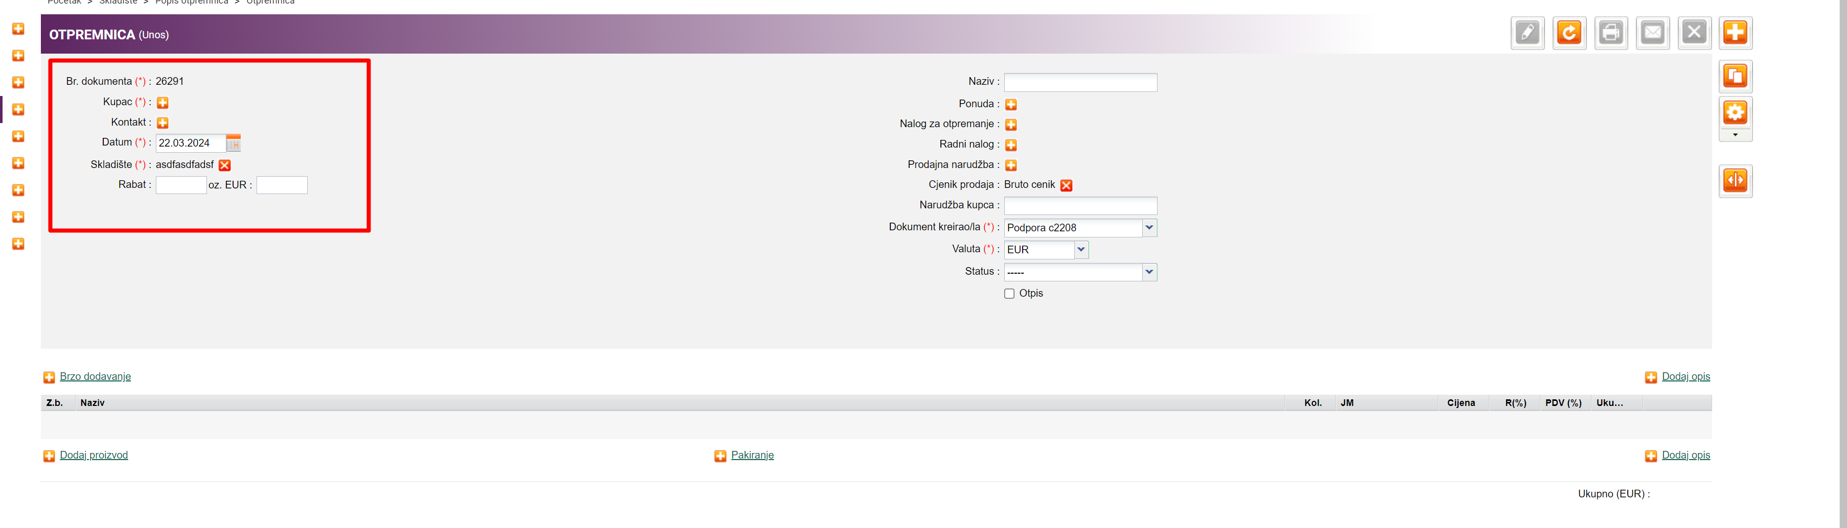Click the Naziv text field
The image size is (1847, 528).
(x=1080, y=82)
